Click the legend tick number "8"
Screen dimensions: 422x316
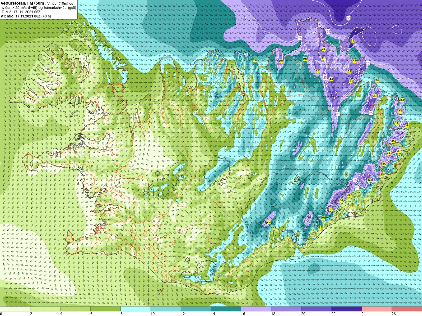[x=121, y=314]
